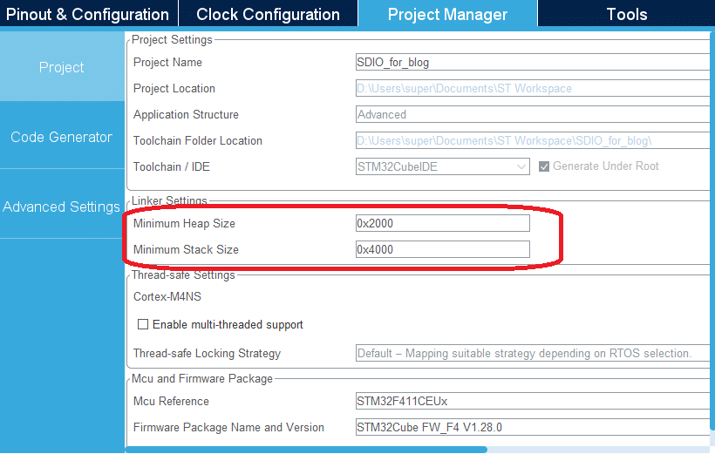Click the Minimum Stack Size label
This screenshot has width=715, height=454.
tap(186, 249)
